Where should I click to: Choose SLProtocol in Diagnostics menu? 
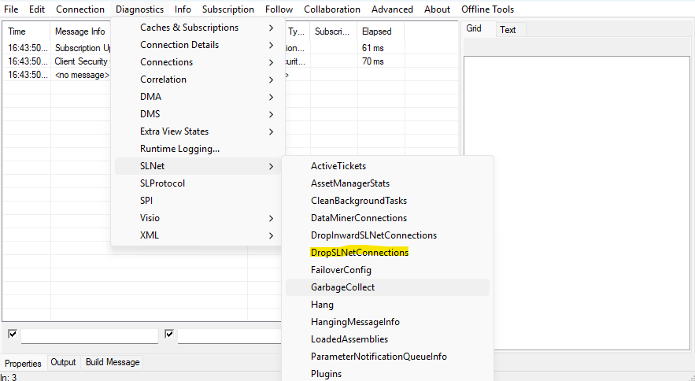click(198, 183)
